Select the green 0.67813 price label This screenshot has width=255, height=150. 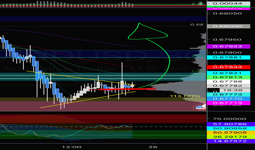[228, 77]
